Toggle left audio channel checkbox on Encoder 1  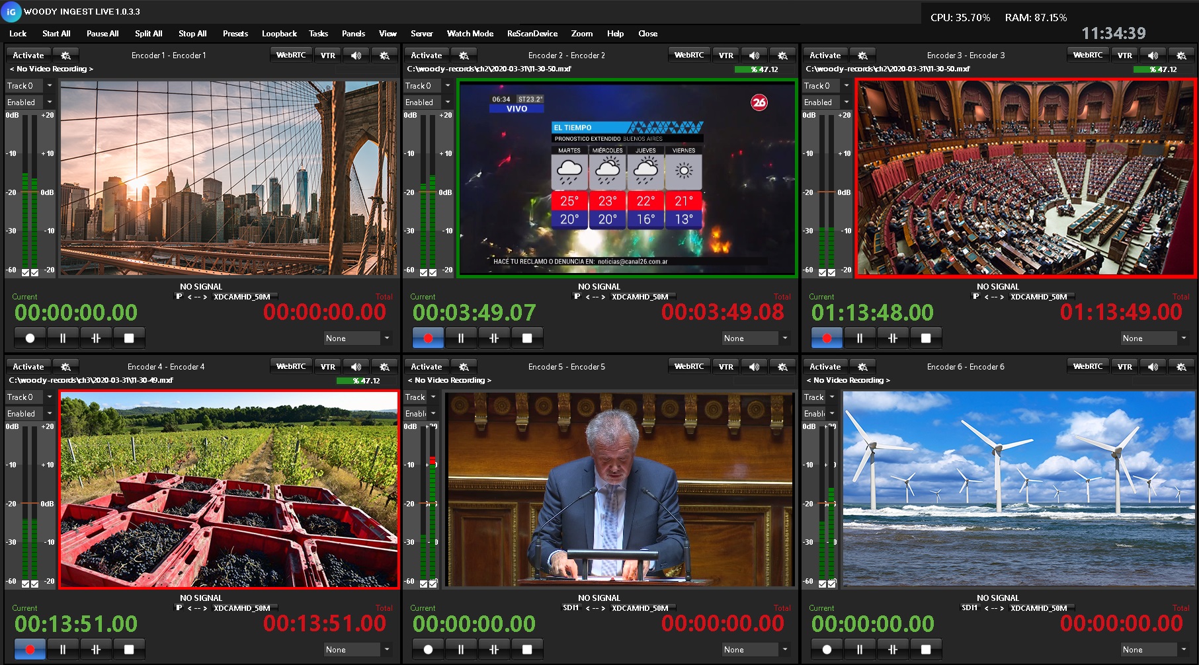point(26,272)
